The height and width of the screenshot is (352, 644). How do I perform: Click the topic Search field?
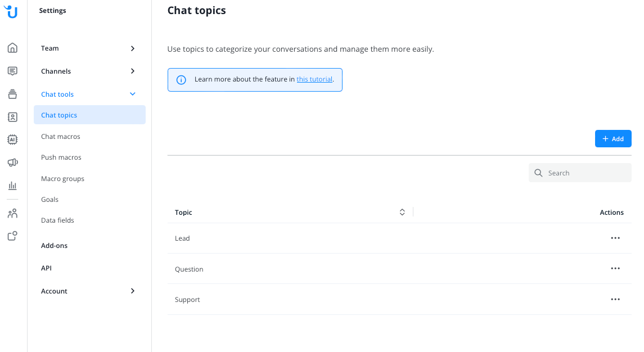(x=579, y=173)
